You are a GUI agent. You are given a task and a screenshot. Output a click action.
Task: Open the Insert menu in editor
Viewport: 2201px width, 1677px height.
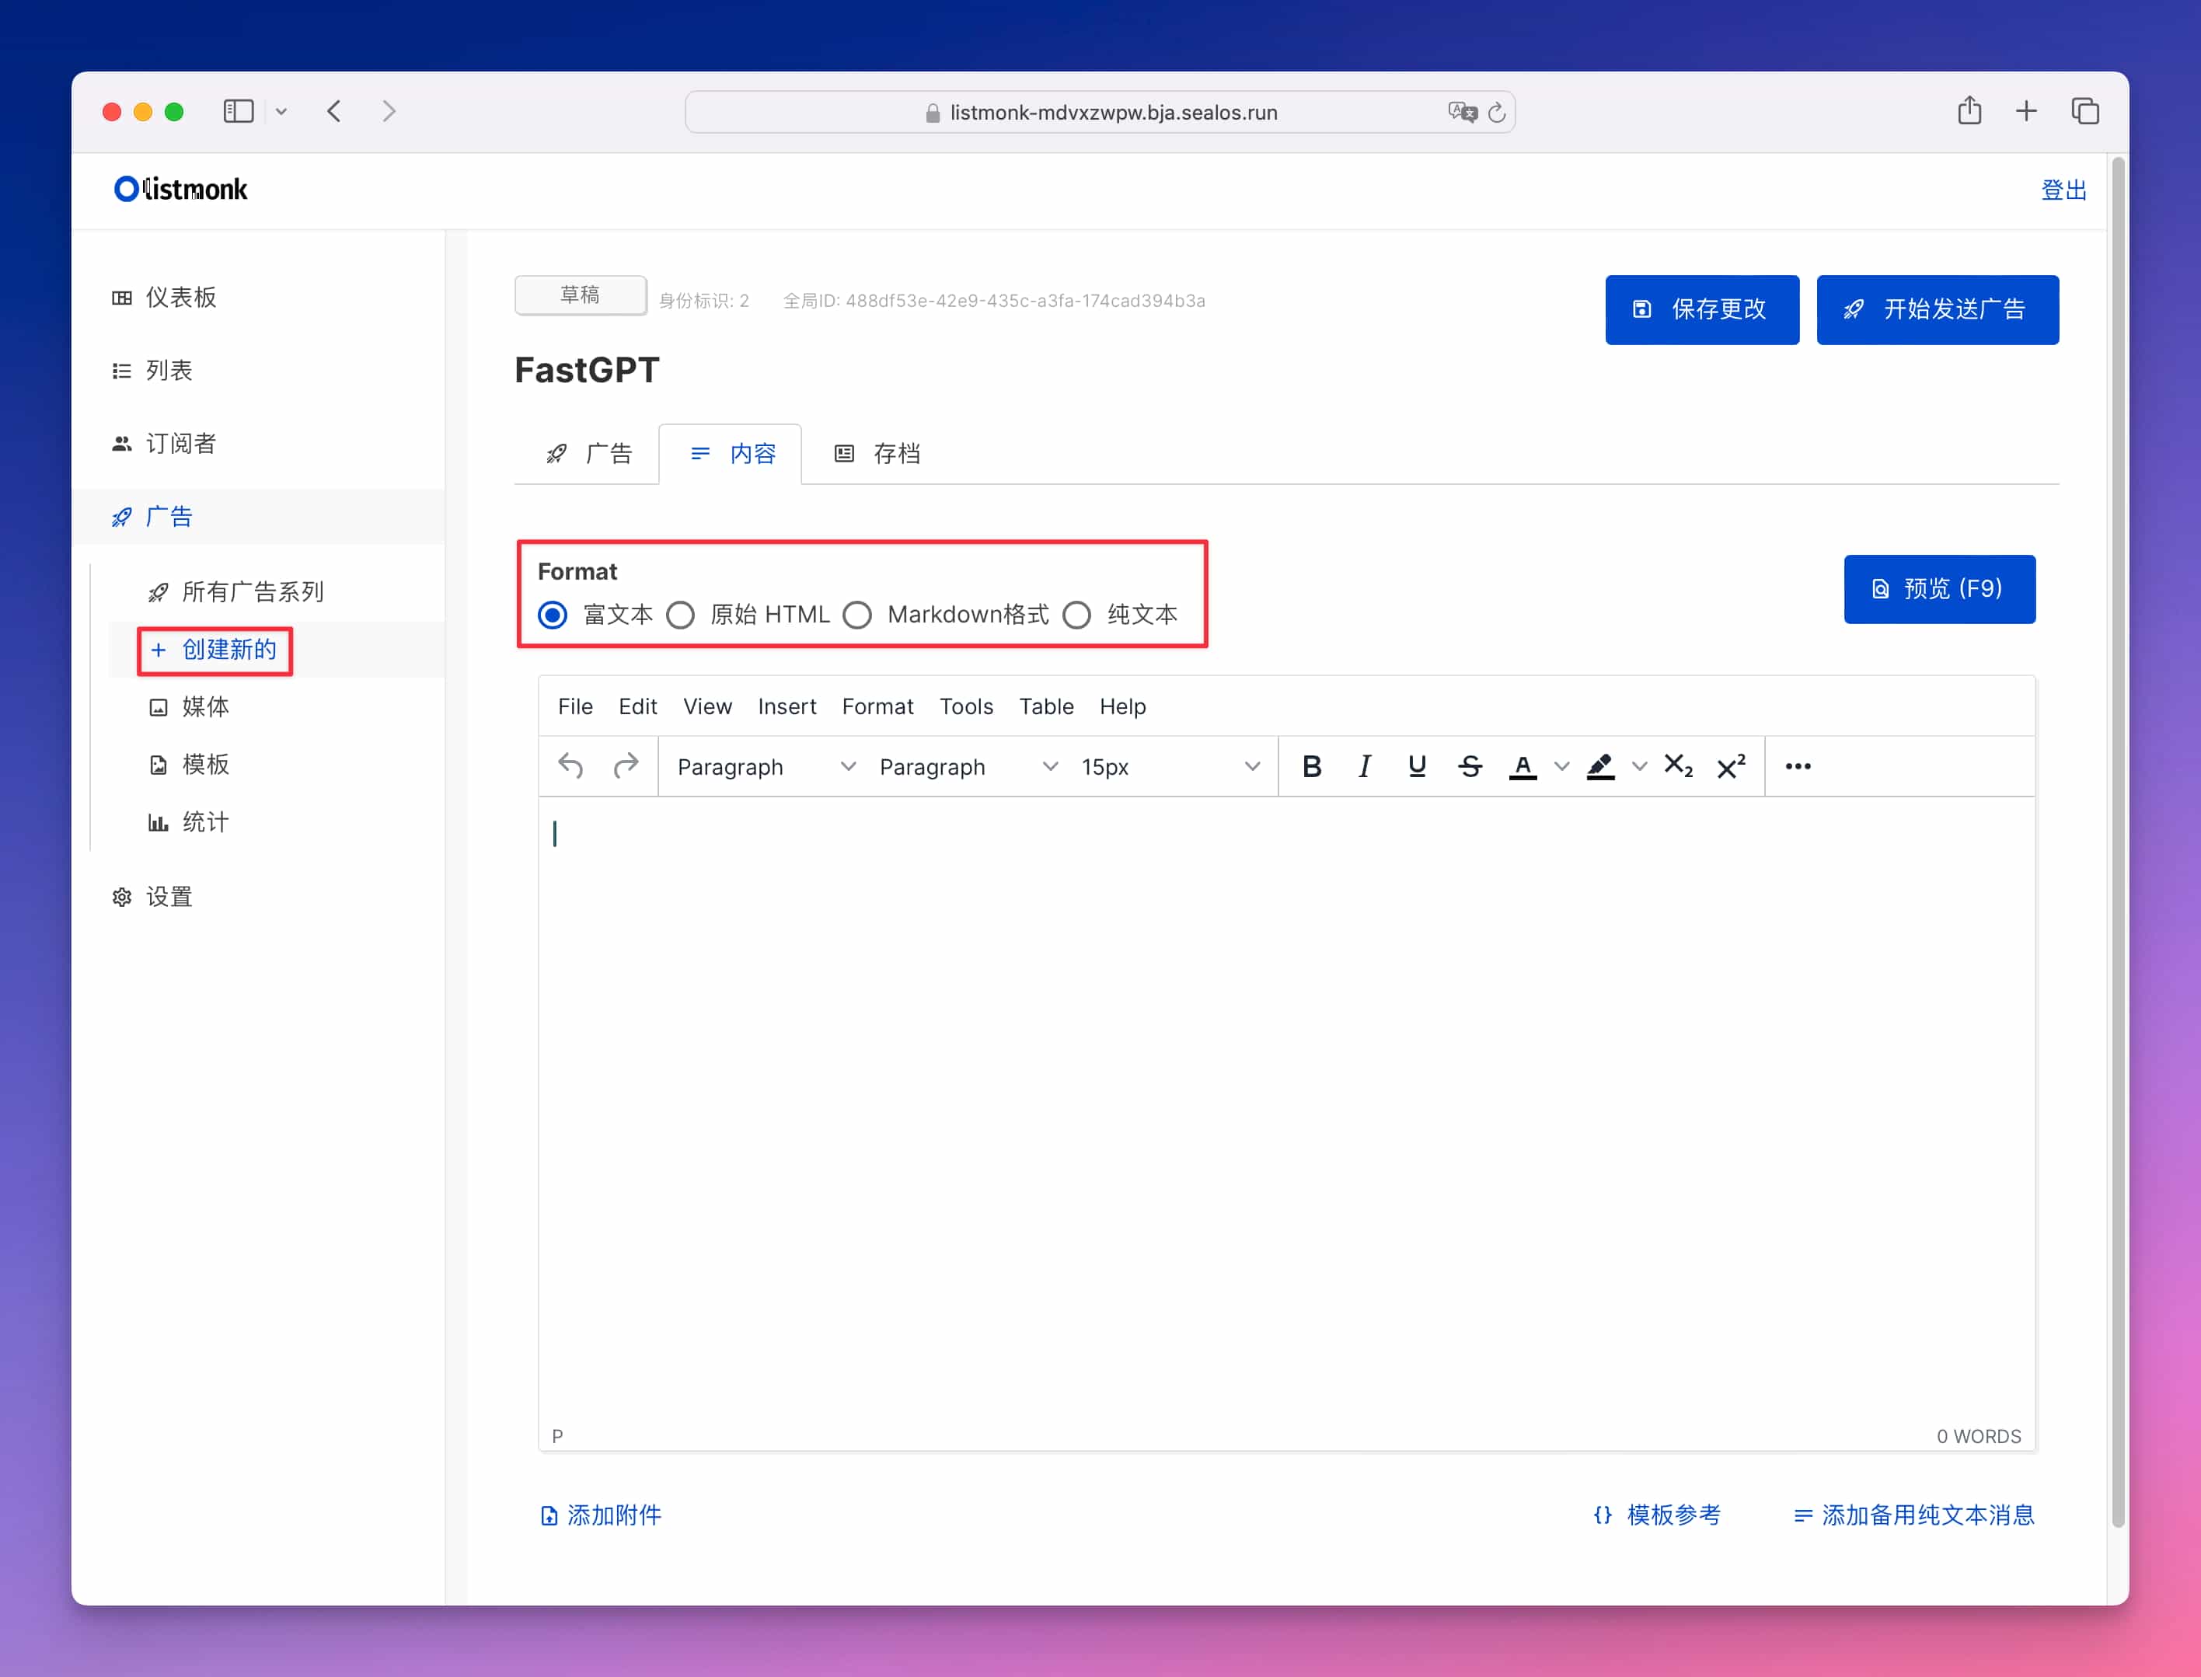[x=787, y=706]
